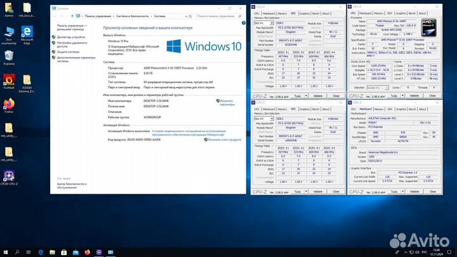Click the РУС language indicator in the tray
The image size is (457, 257).
425,252
